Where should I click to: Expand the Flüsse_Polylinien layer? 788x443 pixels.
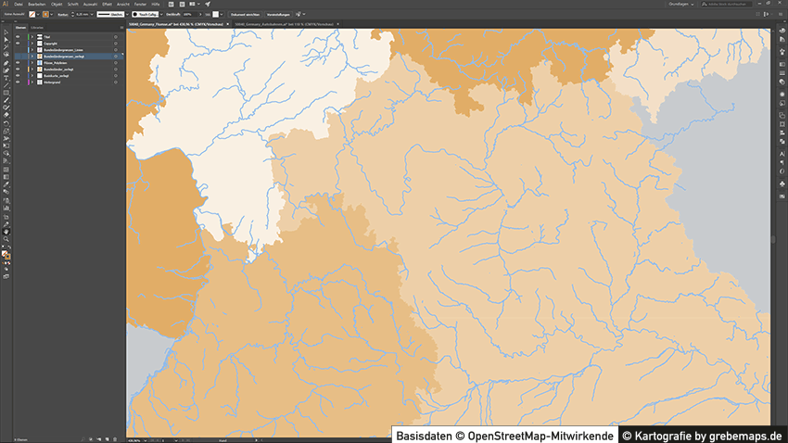click(31, 62)
